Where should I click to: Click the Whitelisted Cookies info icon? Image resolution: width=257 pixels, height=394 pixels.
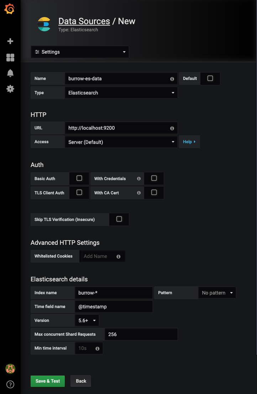[x=118, y=257]
